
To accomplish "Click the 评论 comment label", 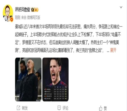I will tap(65, 108).
